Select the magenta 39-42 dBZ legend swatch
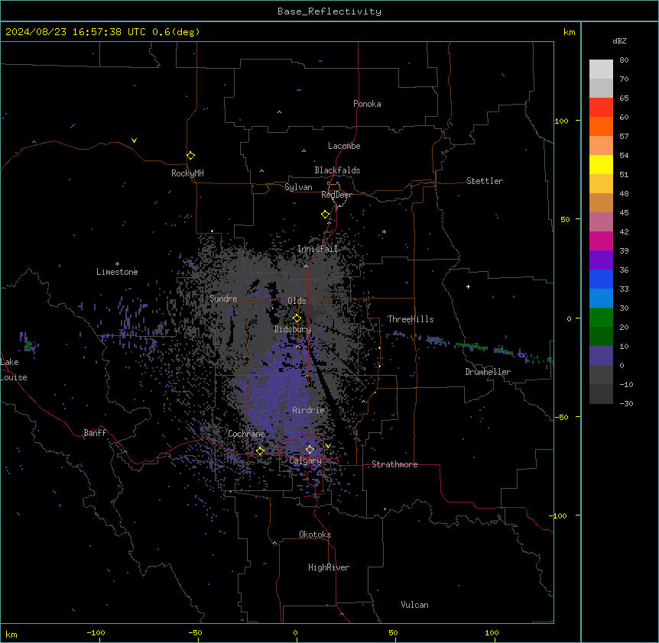Screen dimensions: 659x643 coord(601,241)
